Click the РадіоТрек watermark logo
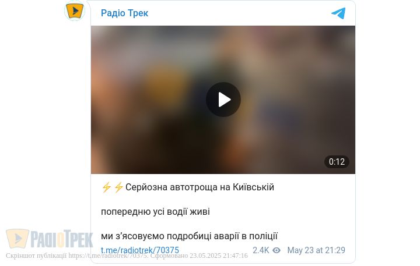 pos(50,239)
